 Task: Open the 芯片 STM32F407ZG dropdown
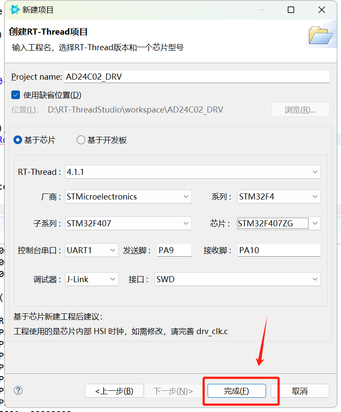(x=279, y=223)
